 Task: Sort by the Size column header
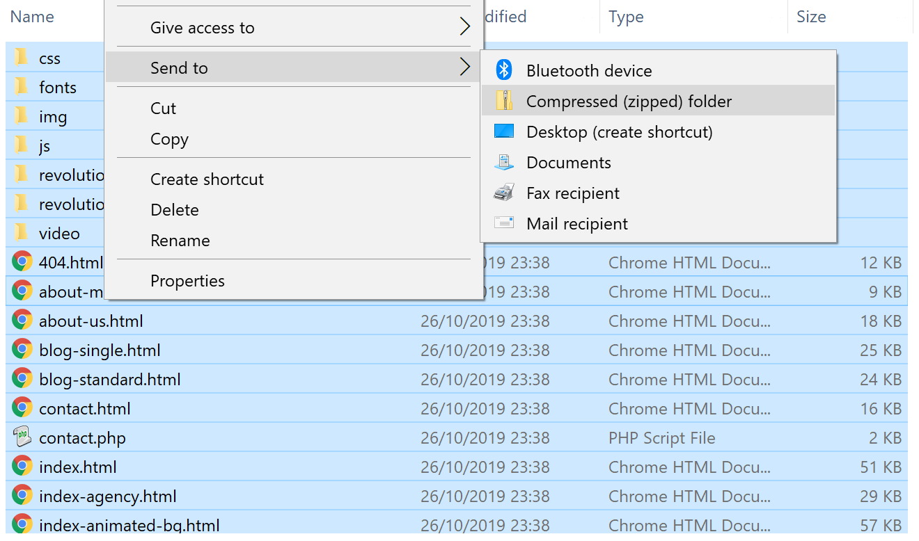click(810, 17)
